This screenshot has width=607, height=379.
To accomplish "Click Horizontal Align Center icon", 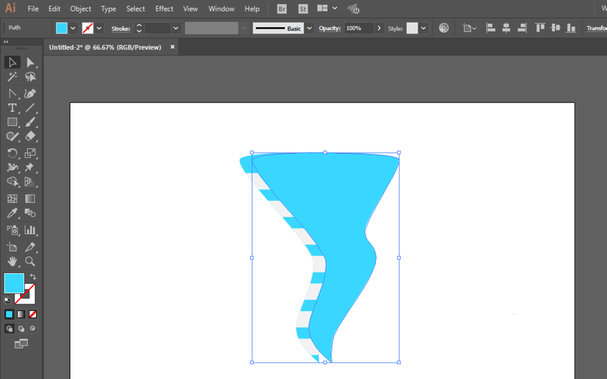I will (506, 28).
